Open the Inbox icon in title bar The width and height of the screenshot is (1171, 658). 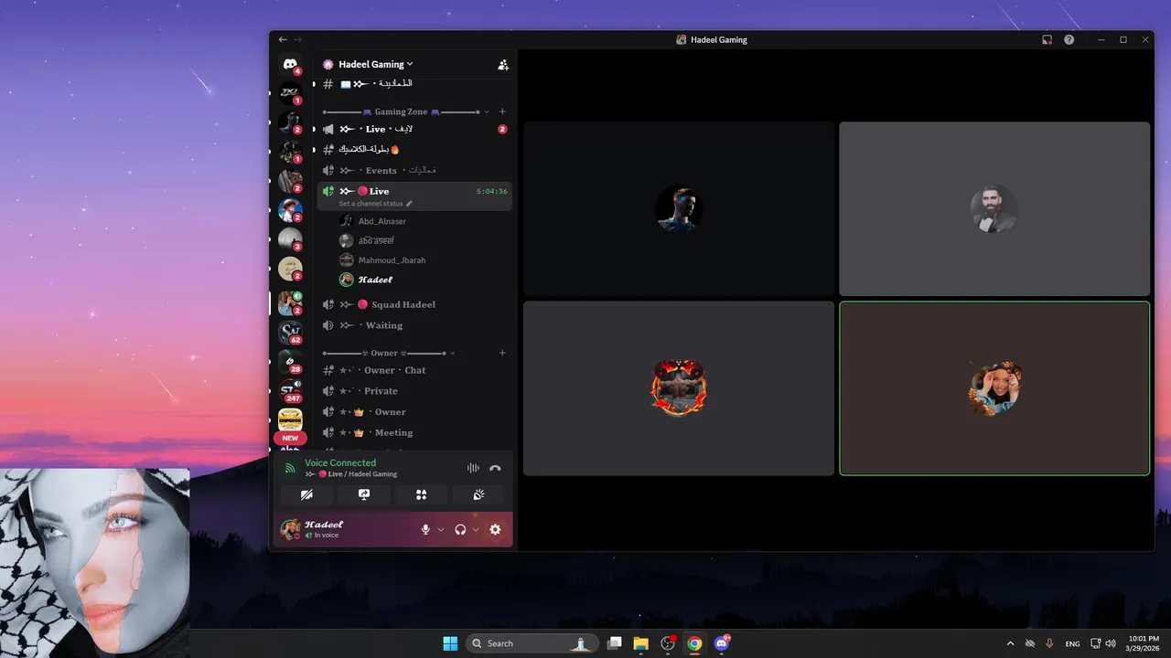click(x=1047, y=40)
